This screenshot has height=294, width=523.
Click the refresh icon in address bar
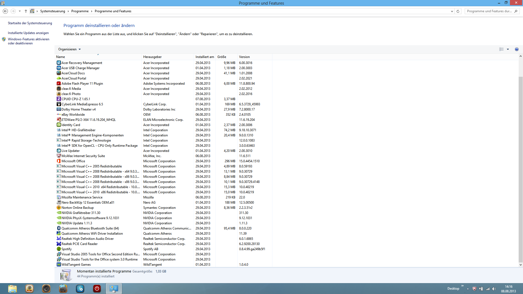coord(458,11)
